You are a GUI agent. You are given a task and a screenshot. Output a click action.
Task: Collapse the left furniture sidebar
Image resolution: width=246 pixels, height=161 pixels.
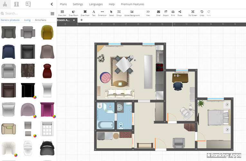click(x=52, y=4)
